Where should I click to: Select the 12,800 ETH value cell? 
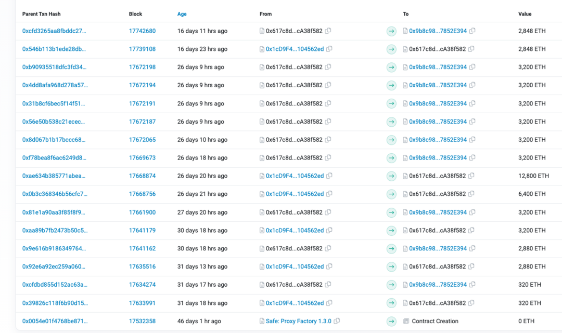[533, 176]
